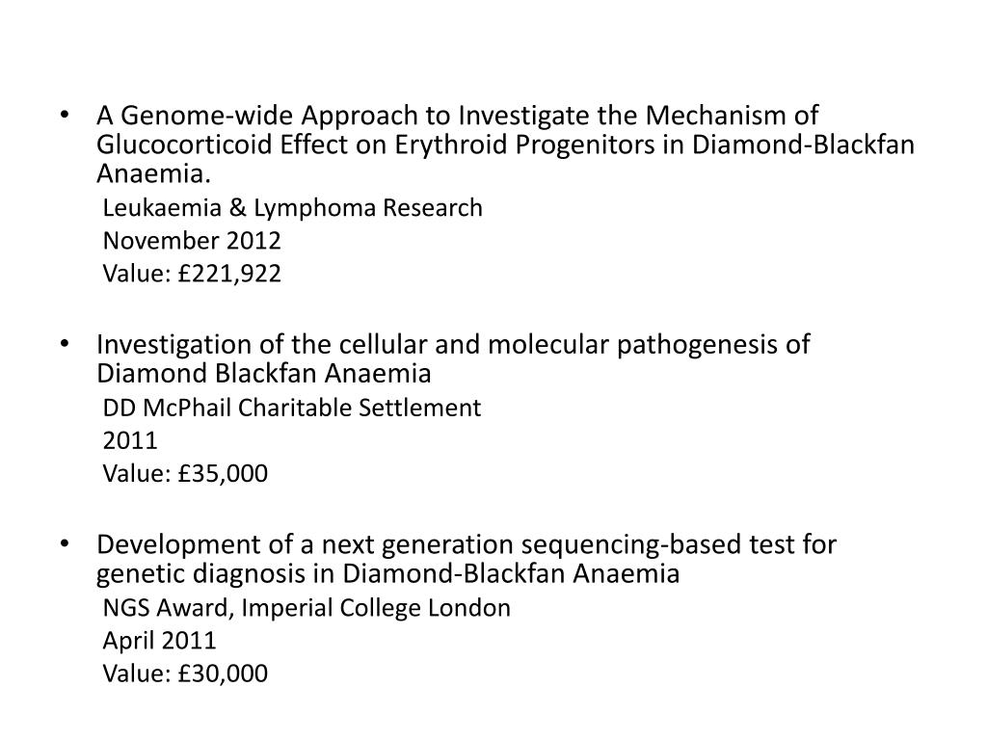
Task: Click the Value £221,922 line
Action: [192, 274]
